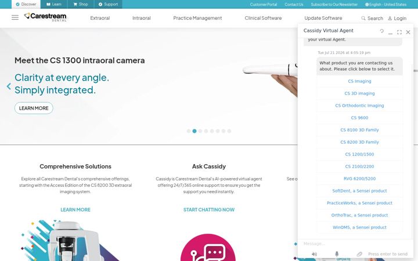The image size is (418, 261).
Task: Click the Carestream Dental logo
Action: pyautogui.click(x=45, y=17)
